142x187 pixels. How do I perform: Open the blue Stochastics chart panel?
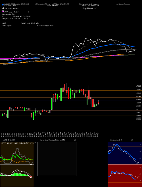point(125,153)
